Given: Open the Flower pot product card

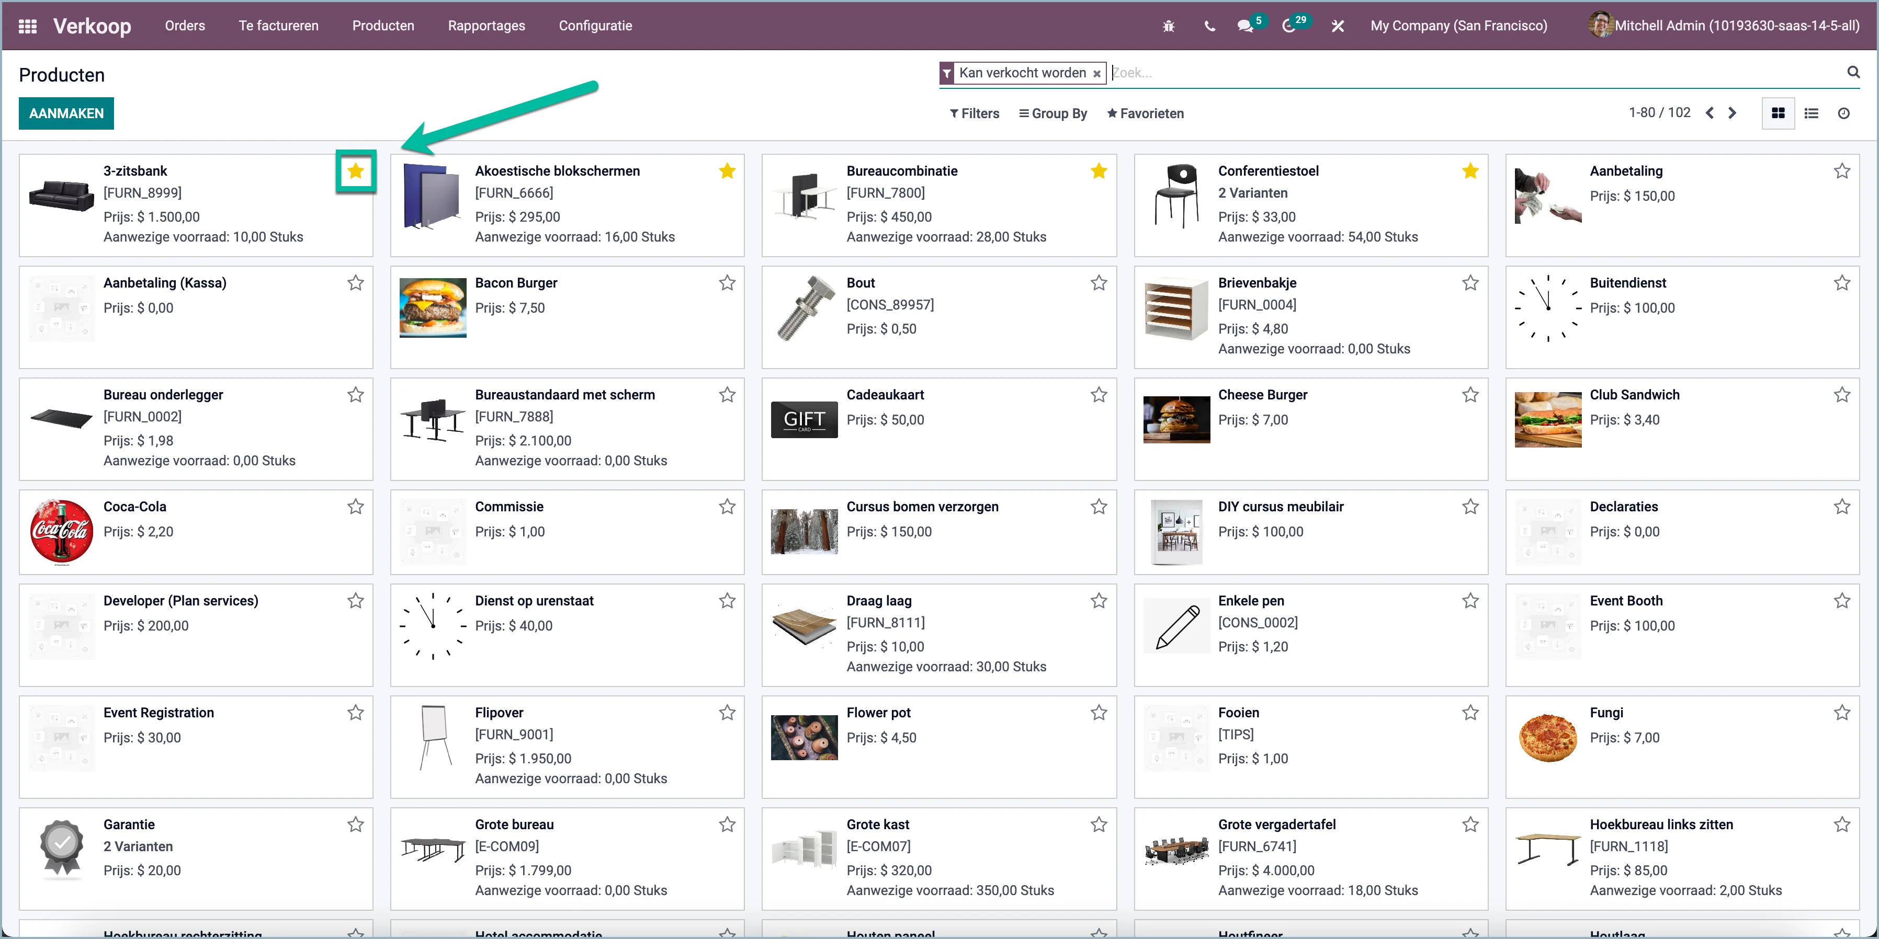Looking at the screenshot, I should coord(939,747).
